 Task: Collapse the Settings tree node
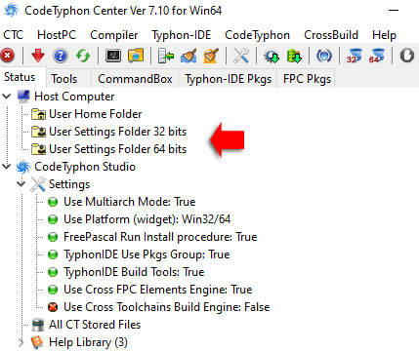(x=21, y=184)
